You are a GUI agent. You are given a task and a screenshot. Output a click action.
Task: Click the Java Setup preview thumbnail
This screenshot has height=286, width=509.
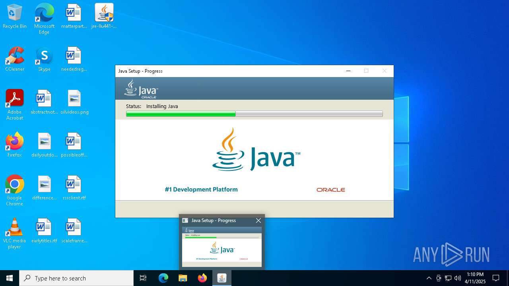(222, 247)
